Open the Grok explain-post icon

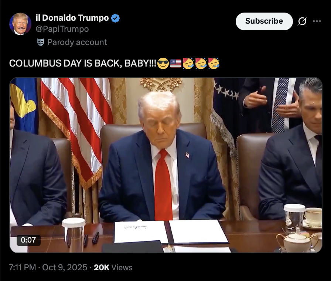[x=302, y=21]
